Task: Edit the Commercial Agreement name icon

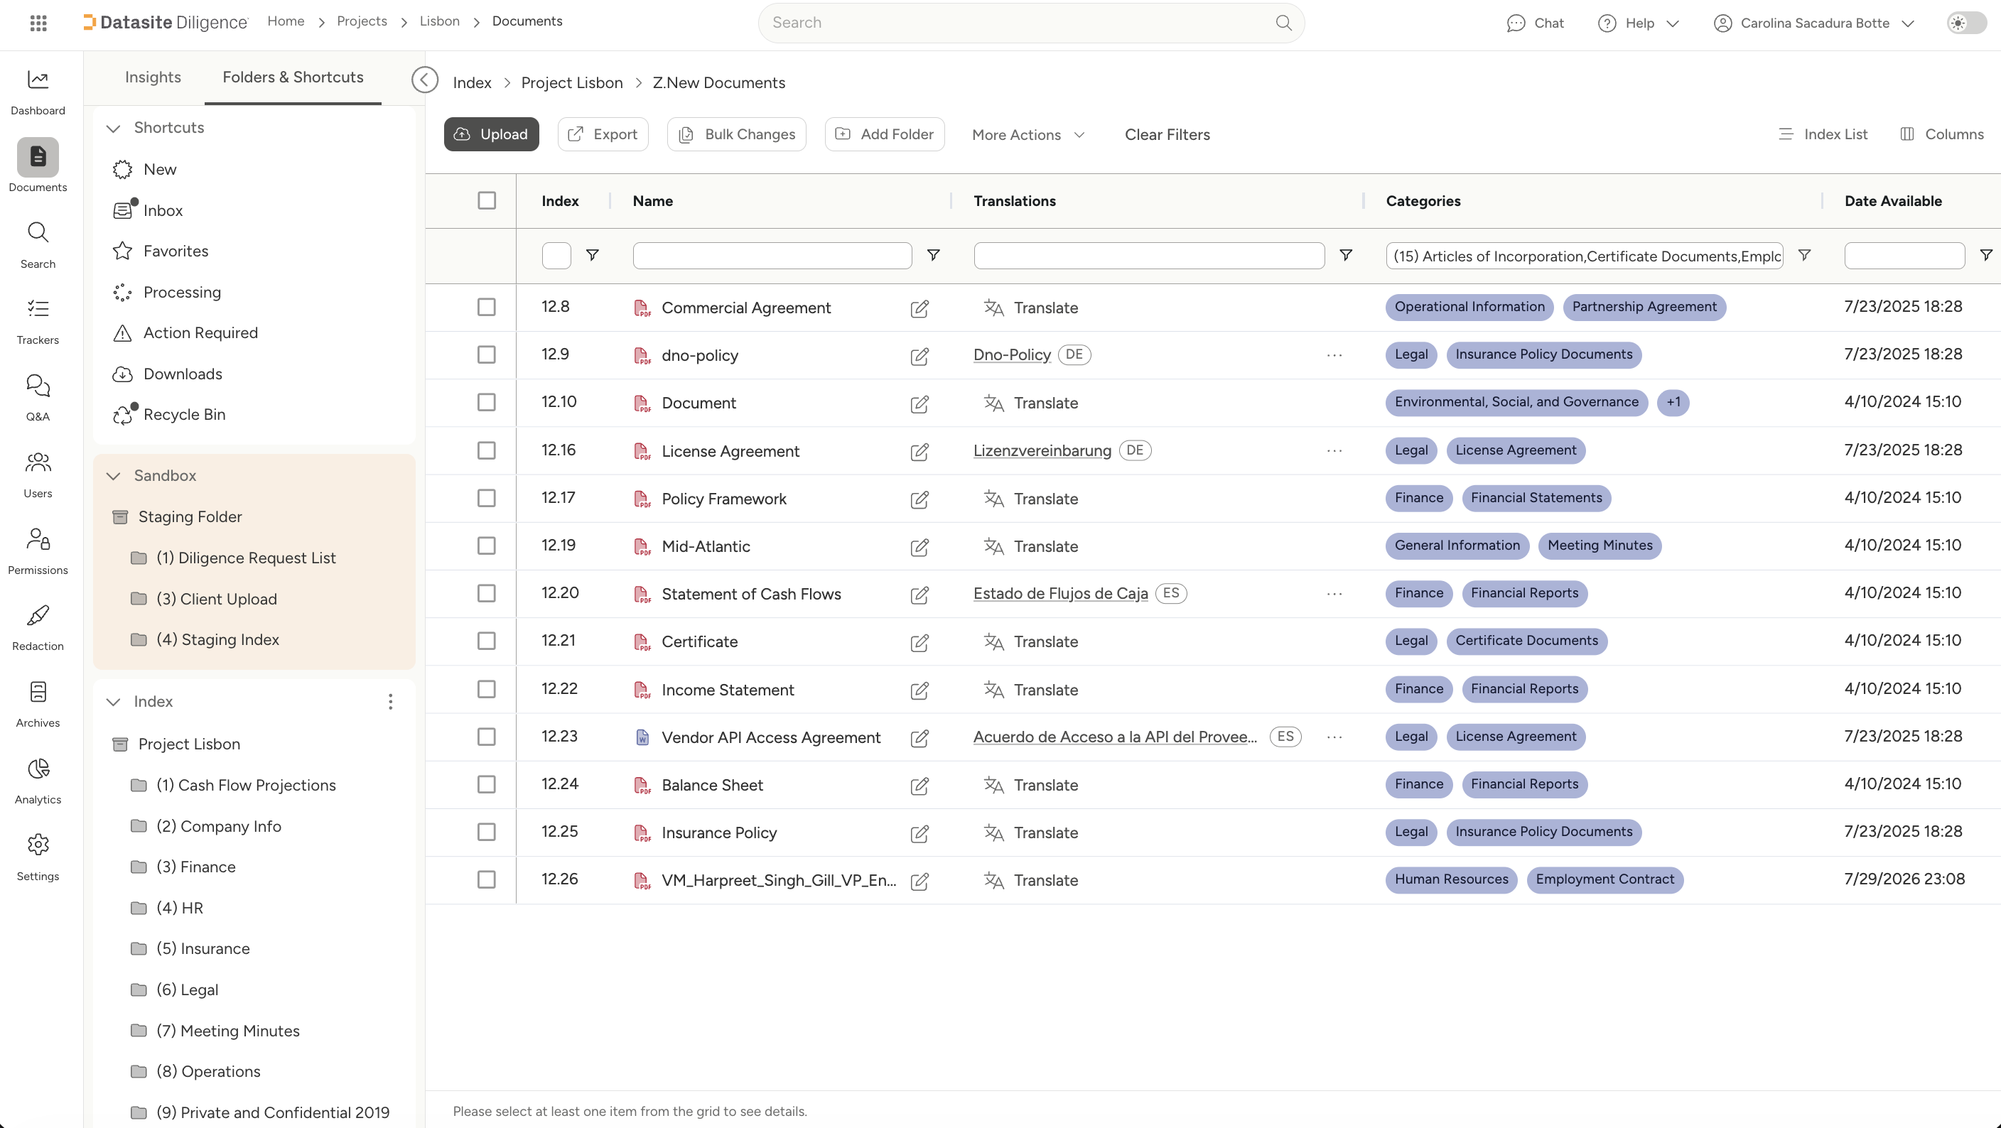Action: tap(919, 308)
